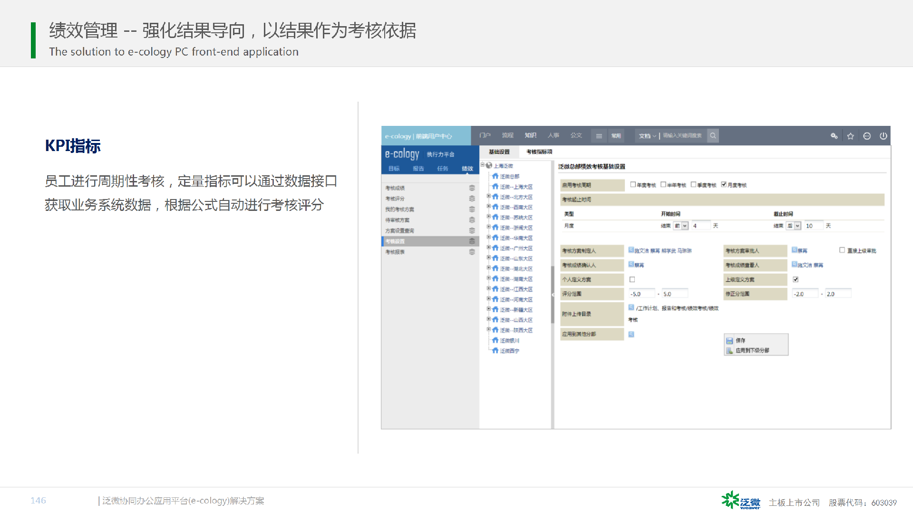Click browse icon for 考核成绩查看人
The height and width of the screenshot is (513, 913).
(795, 264)
